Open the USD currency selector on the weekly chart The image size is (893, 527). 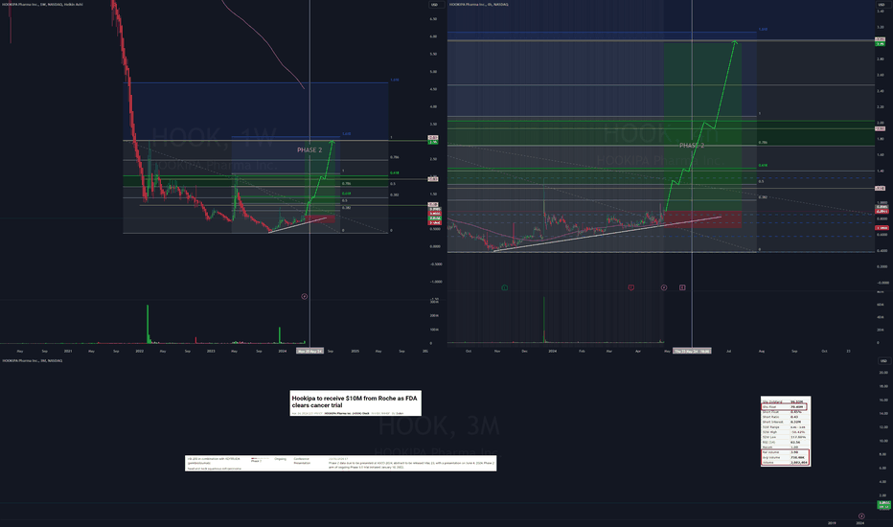point(436,5)
